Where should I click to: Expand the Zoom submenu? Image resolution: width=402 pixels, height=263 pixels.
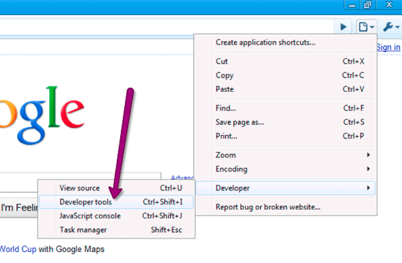(226, 155)
